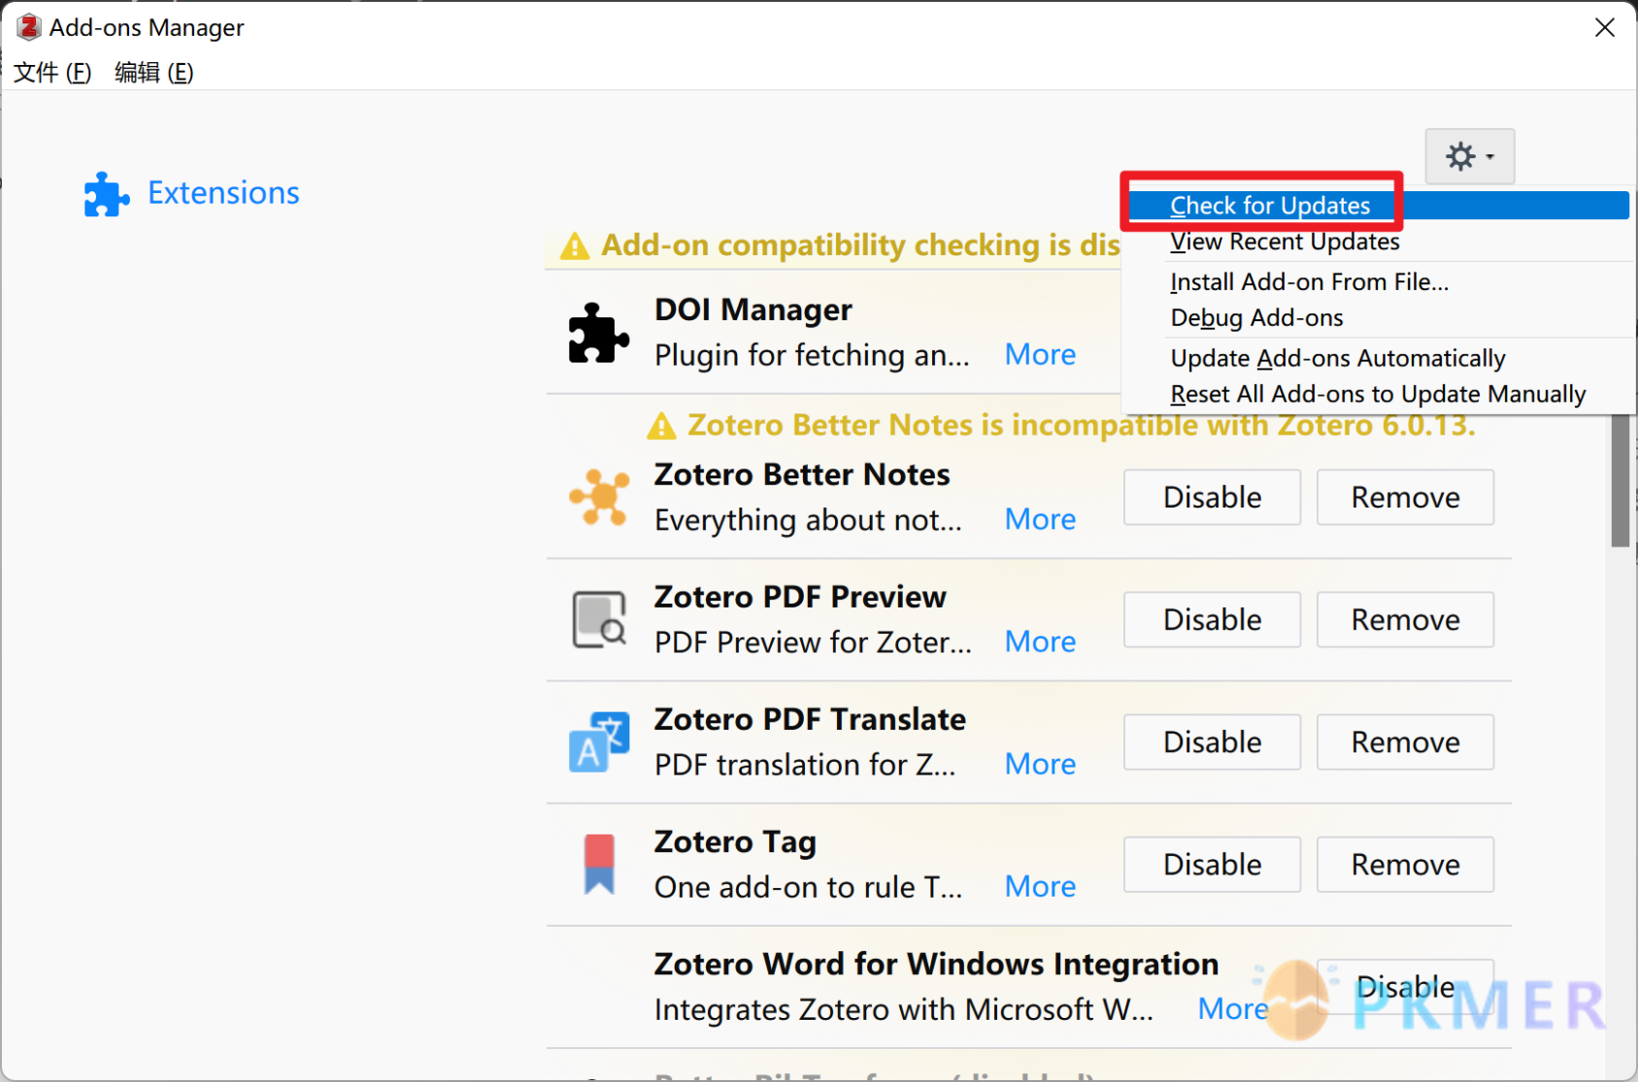1638x1082 pixels.
Task: Close the Add-ons Manager window
Action: pyautogui.click(x=1604, y=27)
